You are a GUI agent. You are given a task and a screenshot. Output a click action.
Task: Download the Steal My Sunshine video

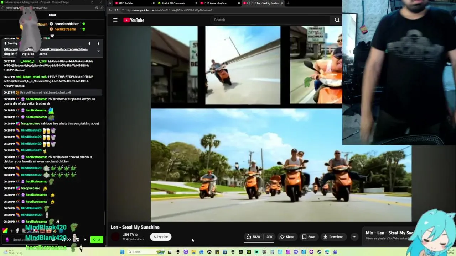(333, 237)
